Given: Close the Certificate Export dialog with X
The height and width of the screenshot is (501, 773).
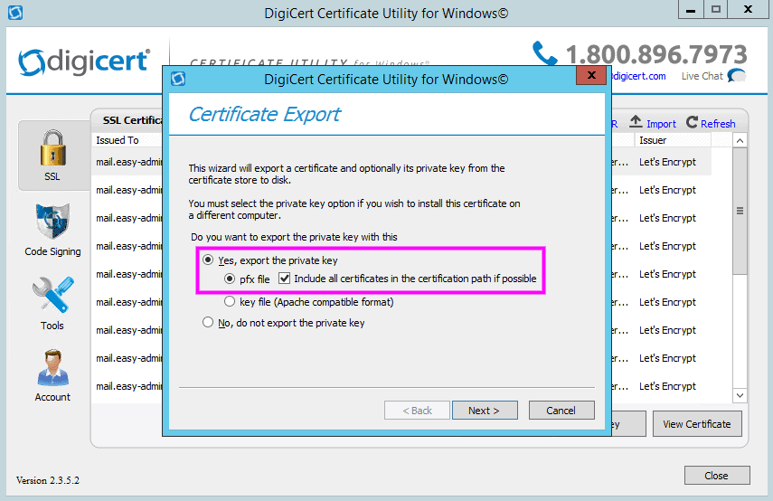Looking at the screenshot, I should pyautogui.click(x=591, y=75).
